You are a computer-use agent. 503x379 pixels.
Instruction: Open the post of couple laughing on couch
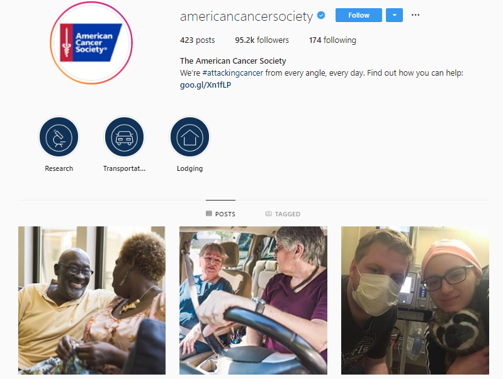pos(92,300)
